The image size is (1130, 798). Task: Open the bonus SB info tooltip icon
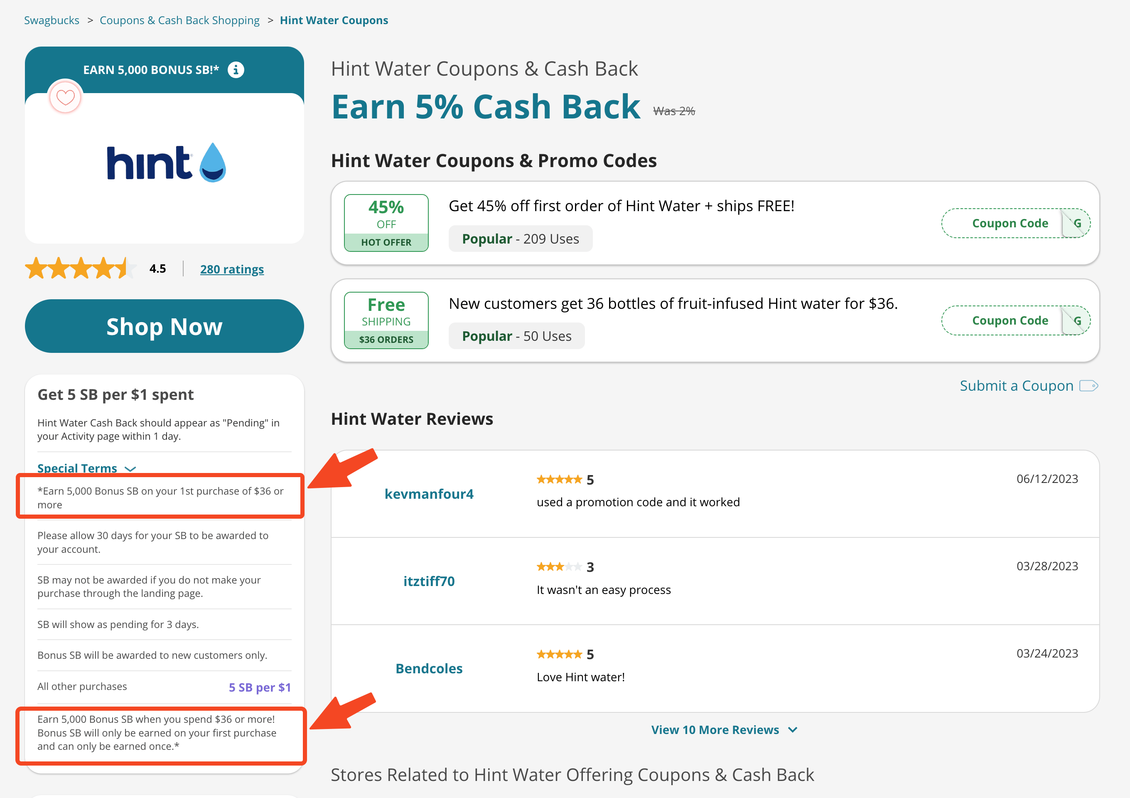coord(236,70)
